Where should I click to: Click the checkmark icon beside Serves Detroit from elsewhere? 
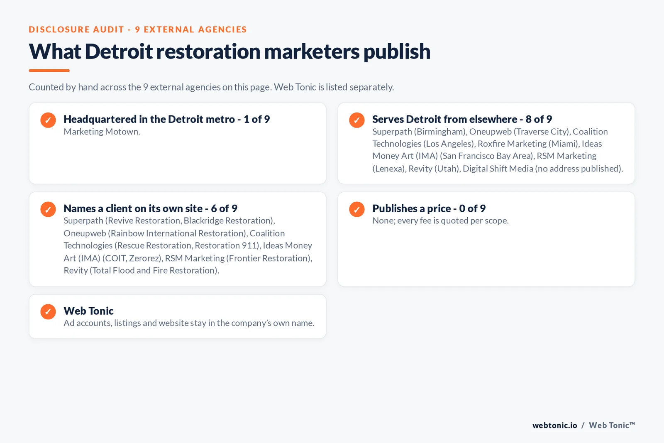[x=357, y=120]
